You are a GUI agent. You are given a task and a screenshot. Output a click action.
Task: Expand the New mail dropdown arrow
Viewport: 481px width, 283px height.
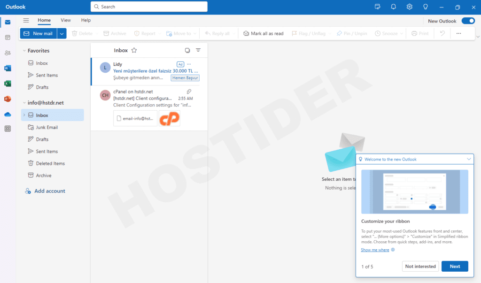click(x=62, y=33)
